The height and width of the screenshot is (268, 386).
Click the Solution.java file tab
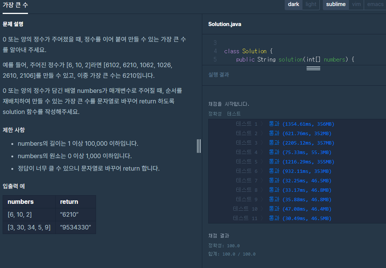point(225,24)
